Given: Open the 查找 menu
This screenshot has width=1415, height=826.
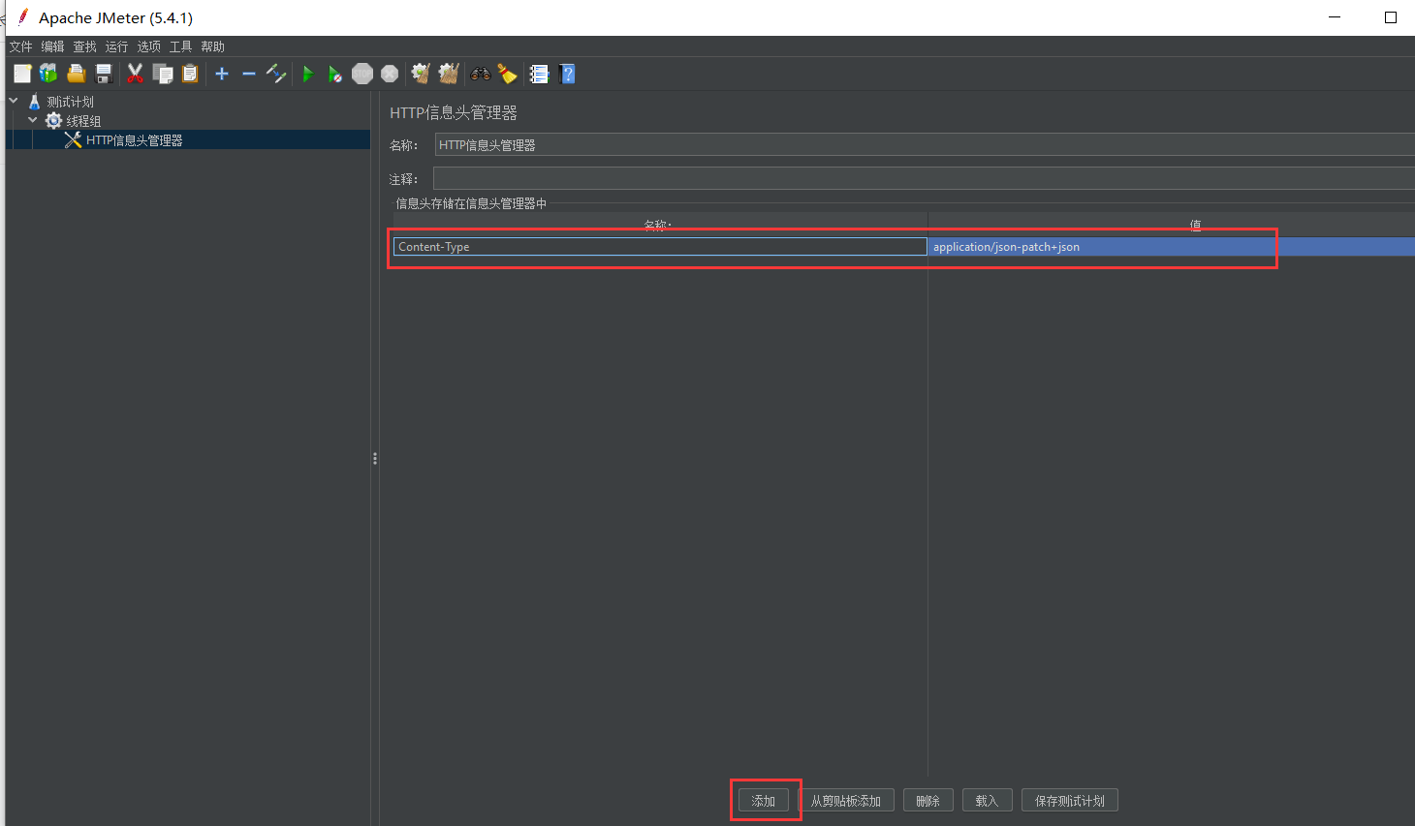Looking at the screenshot, I should [x=84, y=46].
